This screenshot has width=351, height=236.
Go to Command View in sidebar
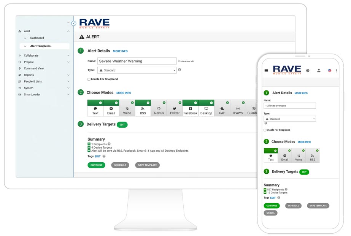point(34,68)
